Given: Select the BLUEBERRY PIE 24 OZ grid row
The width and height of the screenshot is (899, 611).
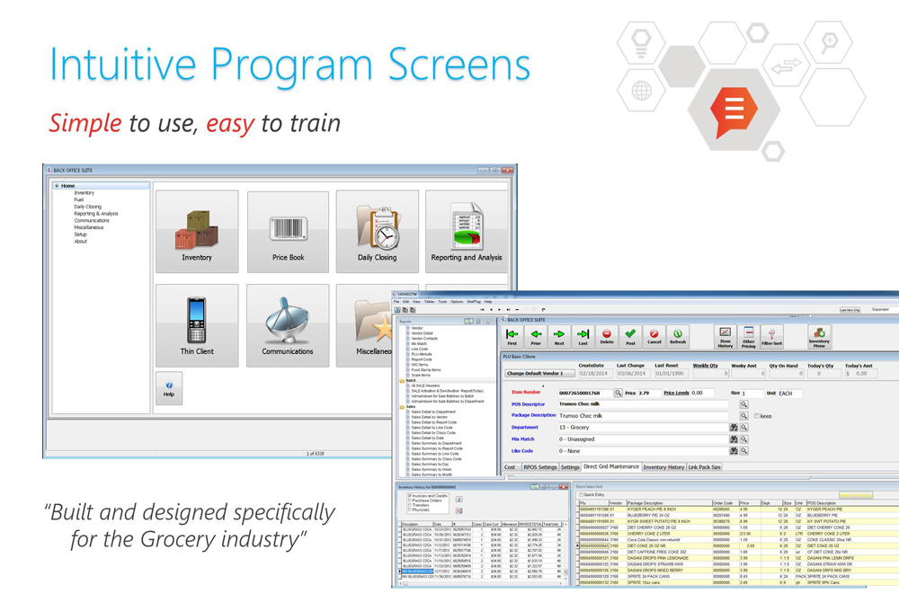Looking at the screenshot, I should [737, 515].
